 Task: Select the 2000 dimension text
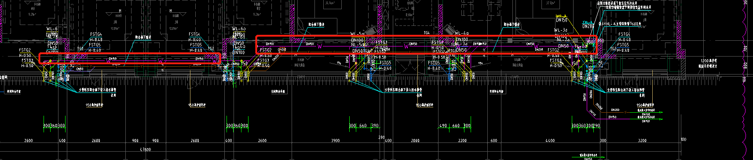coord(415,141)
